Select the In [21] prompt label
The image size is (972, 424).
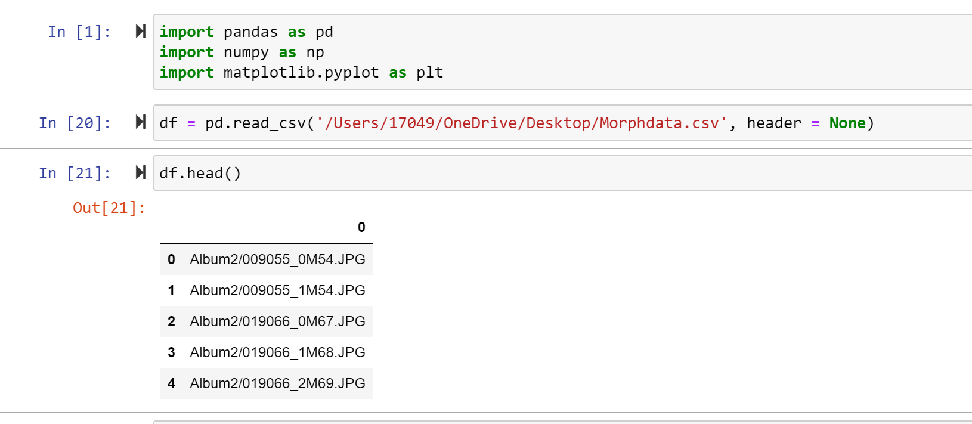pyautogui.click(x=75, y=173)
